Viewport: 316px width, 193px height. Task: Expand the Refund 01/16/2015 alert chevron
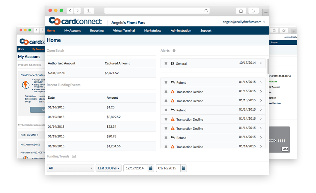click(x=261, y=82)
